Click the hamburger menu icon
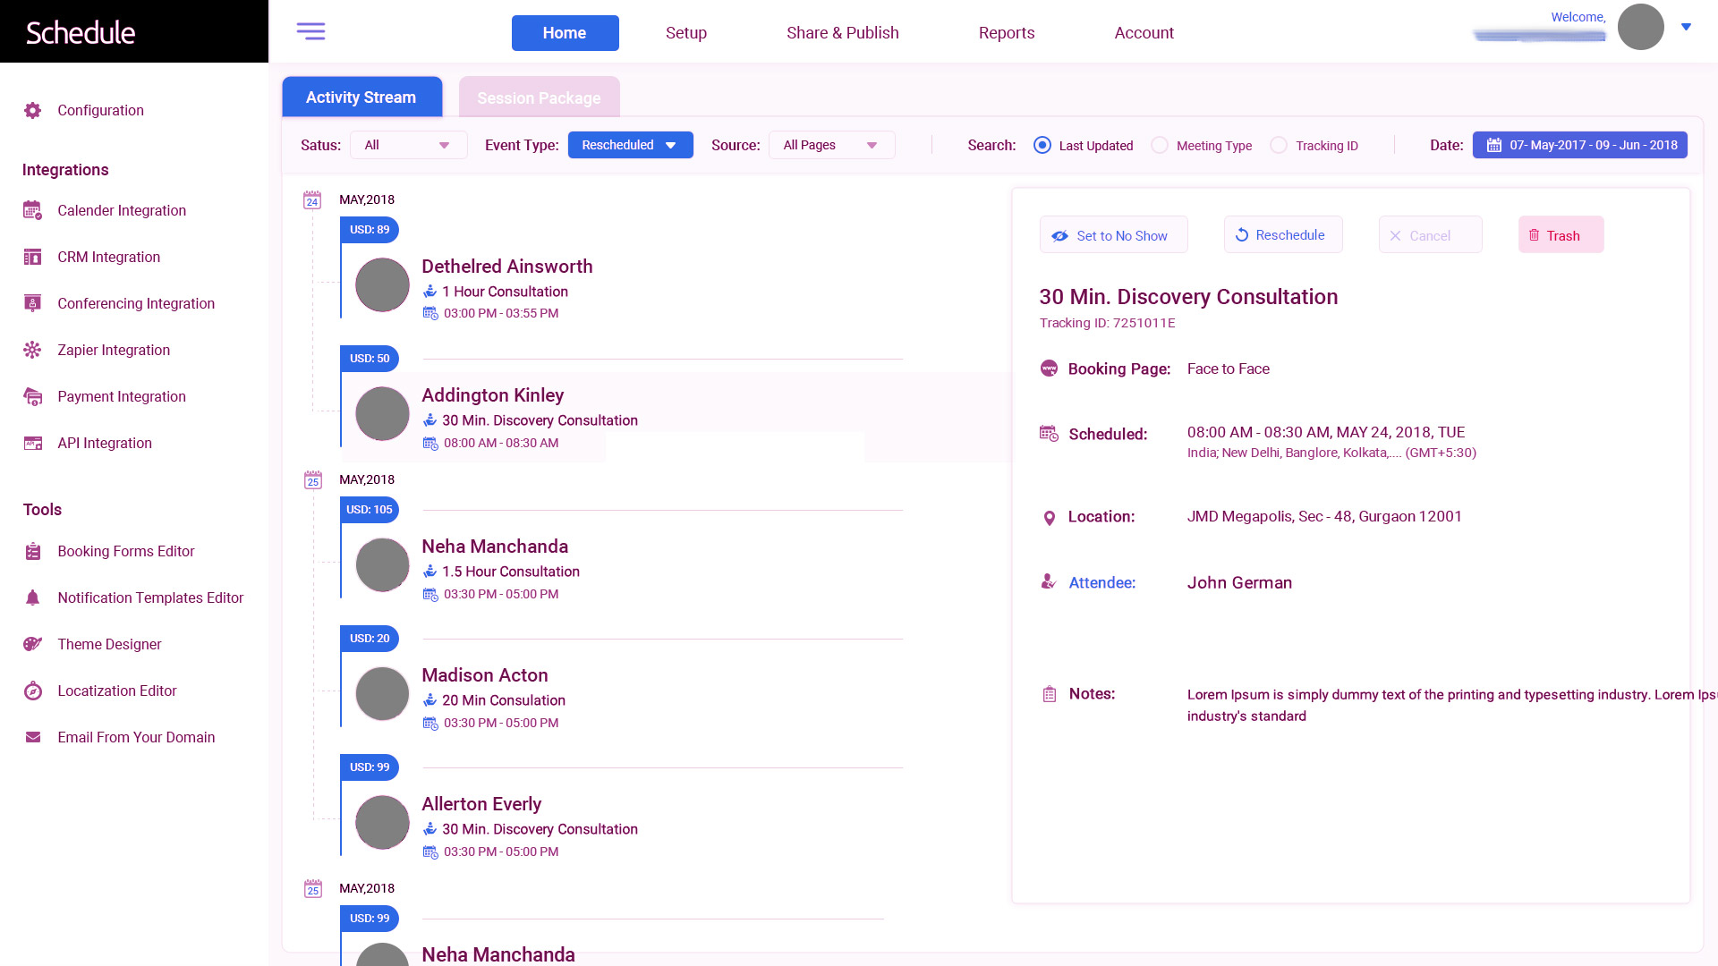This screenshot has width=1718, height=966. pyautogui.click(x=310, y=31)
